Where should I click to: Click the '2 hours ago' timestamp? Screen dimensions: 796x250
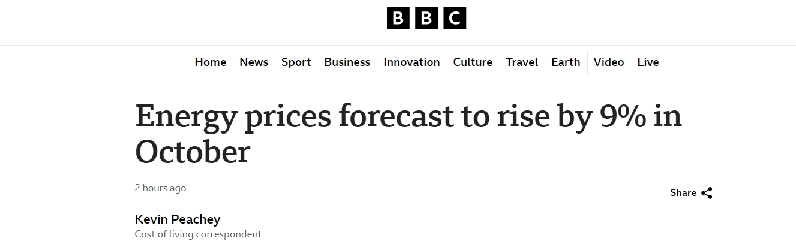pyautogui.click(x=160, y=188)
